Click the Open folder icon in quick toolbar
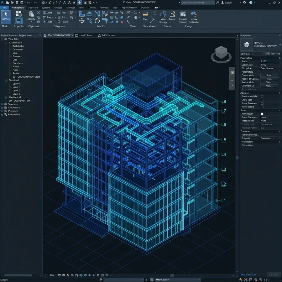The width and height of the screenshot is (282, 282). (12, 3)
